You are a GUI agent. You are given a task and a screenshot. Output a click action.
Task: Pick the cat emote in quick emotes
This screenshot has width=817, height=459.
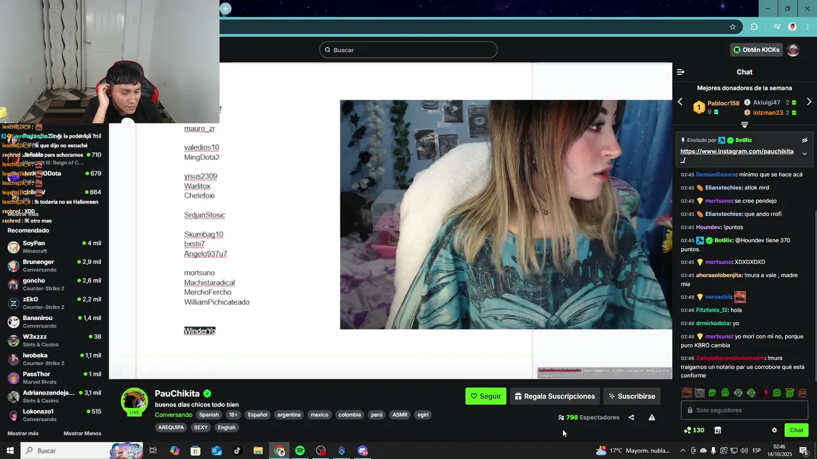tap(700, 393)
